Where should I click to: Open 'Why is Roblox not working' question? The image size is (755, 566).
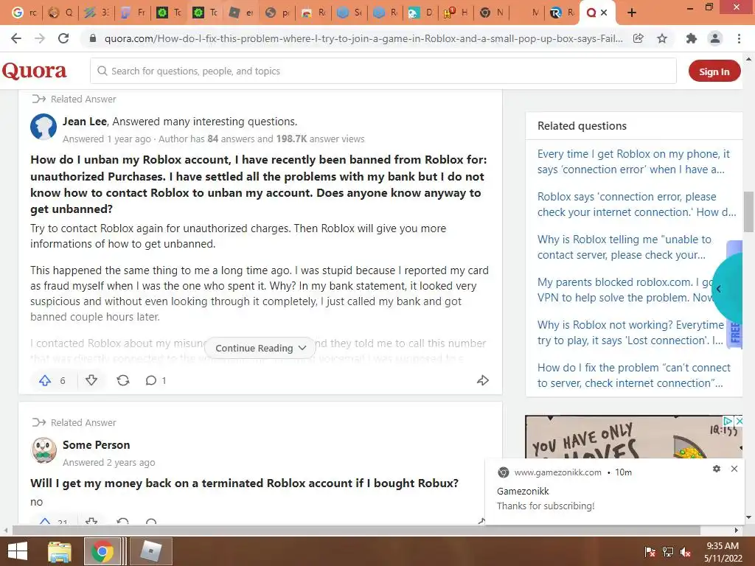[x=631, y=332]
